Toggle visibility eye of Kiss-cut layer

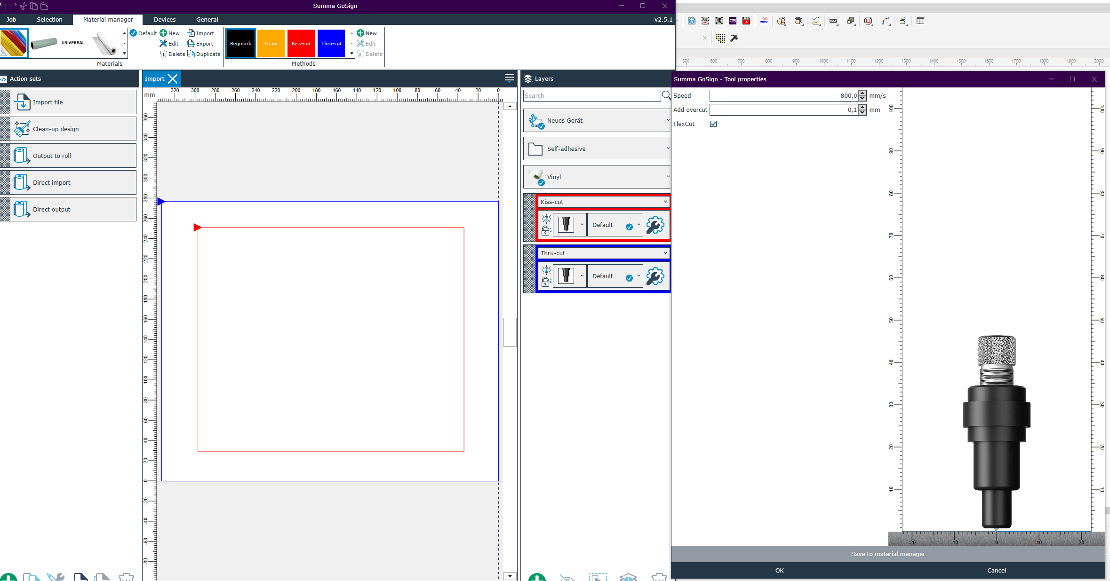pyautogui.click(x=546, y=219)
